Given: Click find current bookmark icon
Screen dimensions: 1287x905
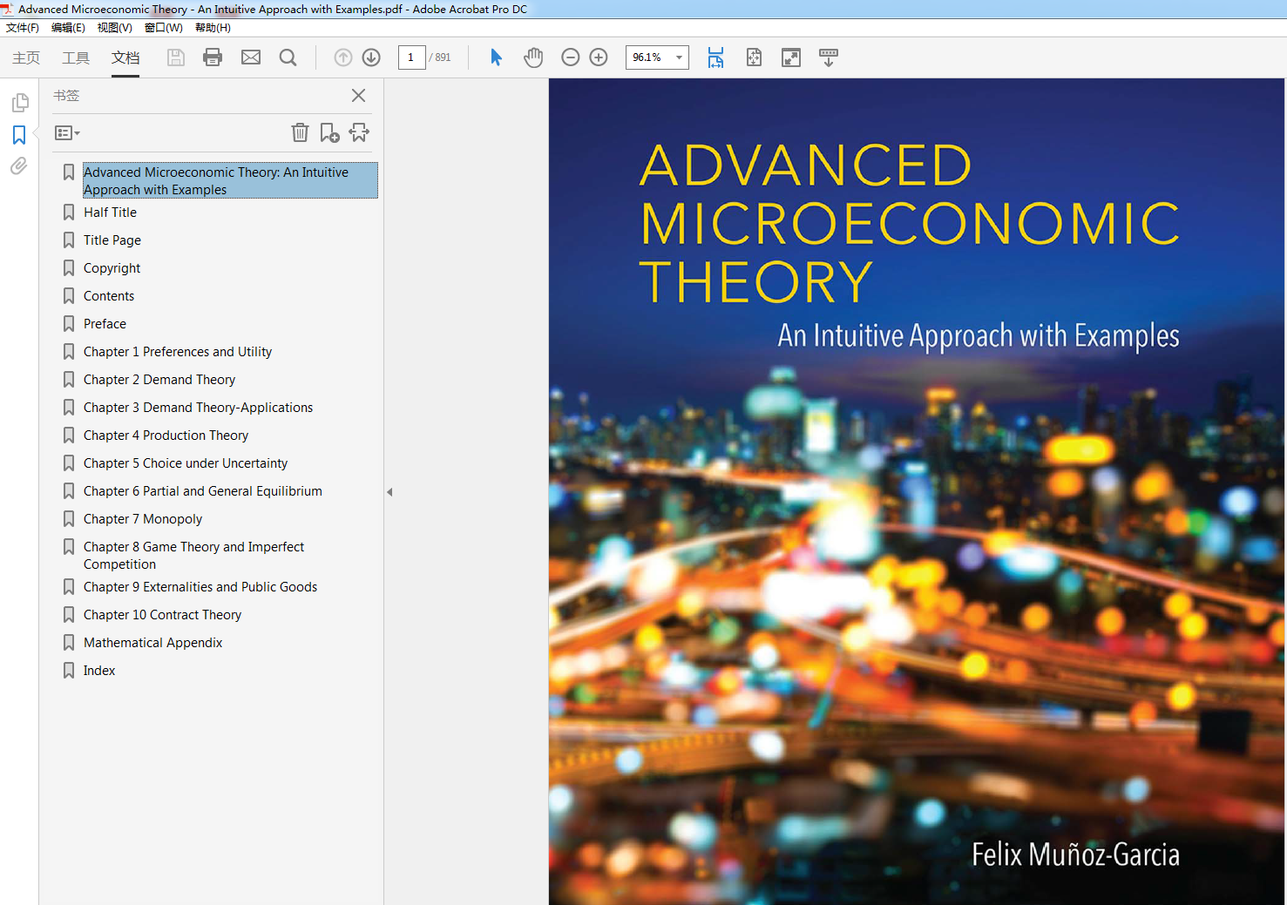Looking at the screenshot, I should pyautogui.click(x=359, y=132).
